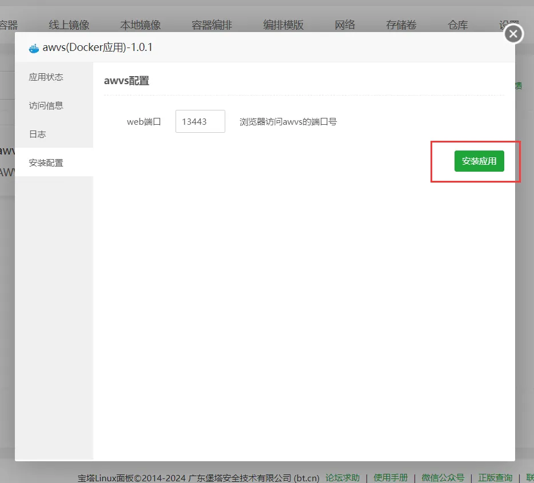Click the Docker whale icon in dialog title
Viewport: 534px width, 483px height.
coord(34,49)
